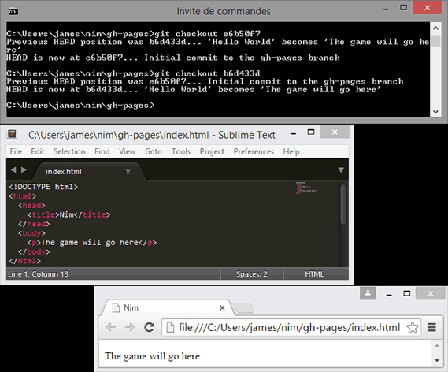The height and width of the screenshot is (372, 448).
Task: Click the page file icon in Chrome address bar
Action: [170, 327]
